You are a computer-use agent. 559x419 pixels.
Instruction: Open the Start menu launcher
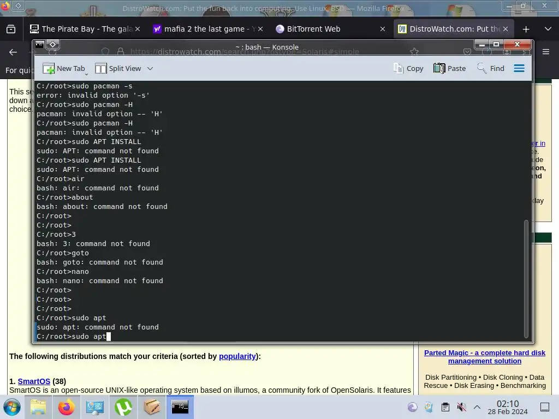coord(12,407)
